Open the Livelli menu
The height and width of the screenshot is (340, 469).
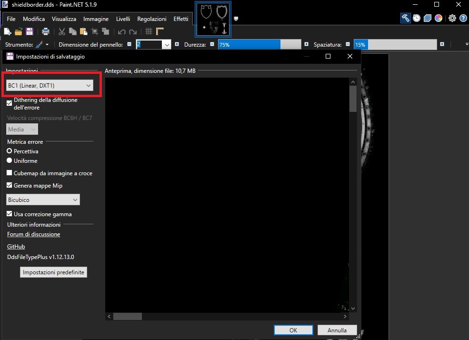pos(123,19)
